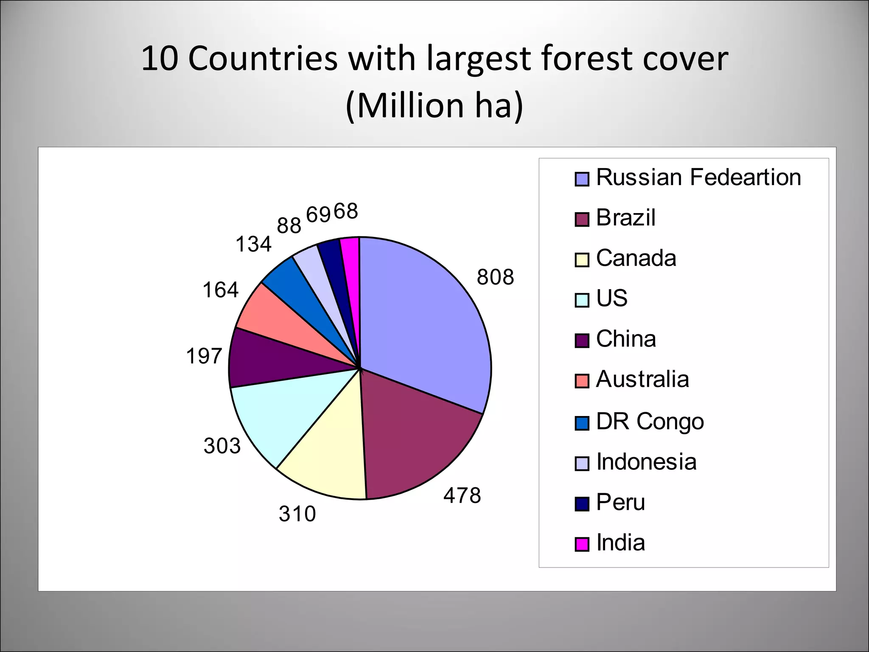Click the Australia legend color swatch
Viewport: 869px width, 652px height.
click(582, 381)
